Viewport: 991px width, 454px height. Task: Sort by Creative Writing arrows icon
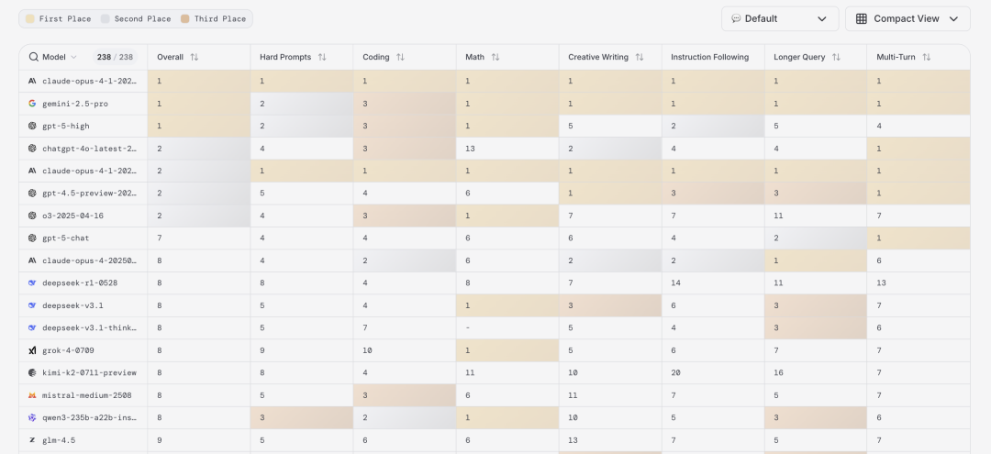pyautogui.click(x=640, y=57)
